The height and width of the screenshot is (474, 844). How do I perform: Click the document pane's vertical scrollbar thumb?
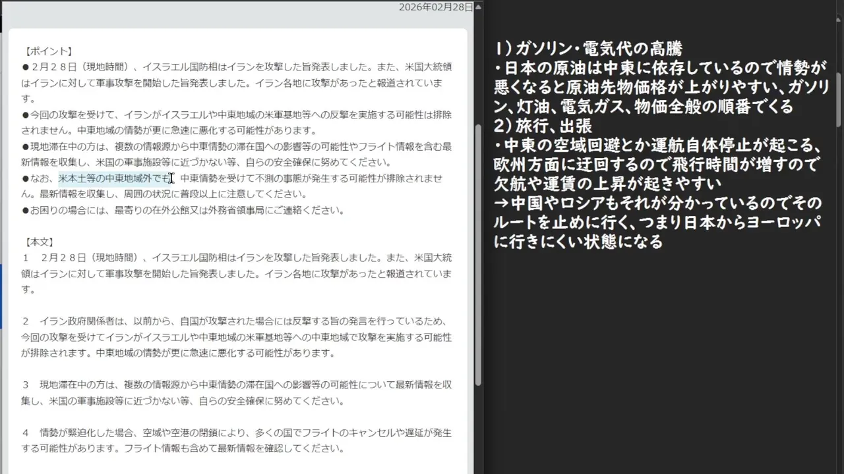[478, 253]
